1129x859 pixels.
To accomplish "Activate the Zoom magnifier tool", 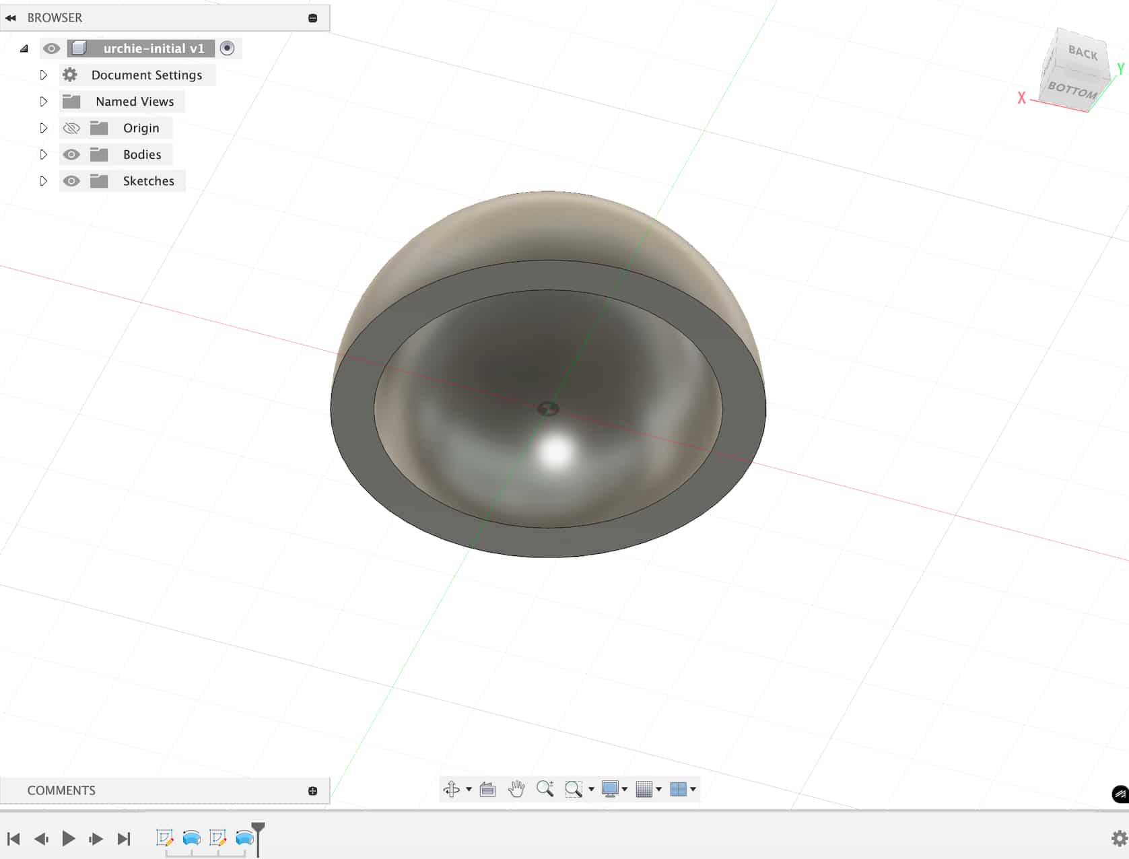I will [545, 789].
